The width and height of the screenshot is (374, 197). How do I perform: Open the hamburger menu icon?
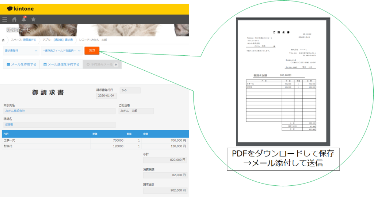coord(4,19)
